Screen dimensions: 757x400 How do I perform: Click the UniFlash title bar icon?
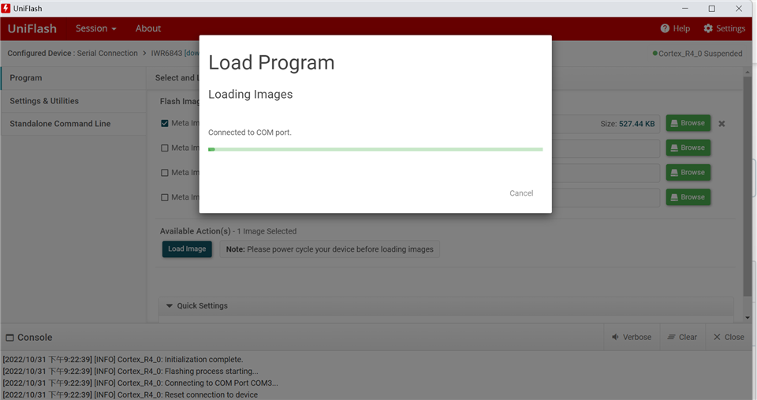click(6, 8)
